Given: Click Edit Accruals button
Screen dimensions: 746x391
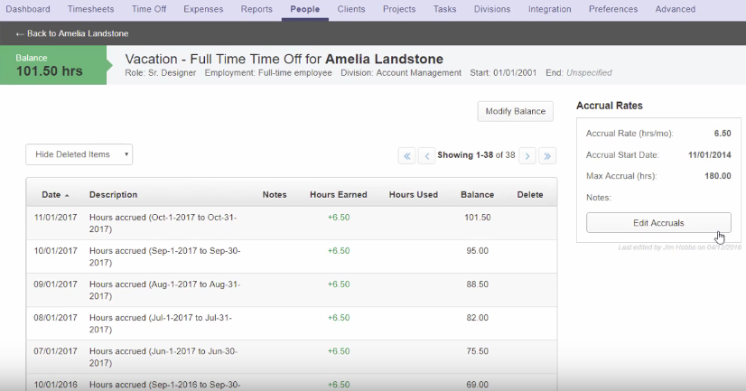Looking at the screenshot, I should pyautogui.click(x=658, y=223).
